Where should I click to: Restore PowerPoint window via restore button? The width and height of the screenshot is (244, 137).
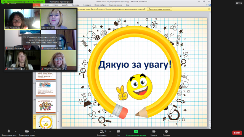click(204, 2)
